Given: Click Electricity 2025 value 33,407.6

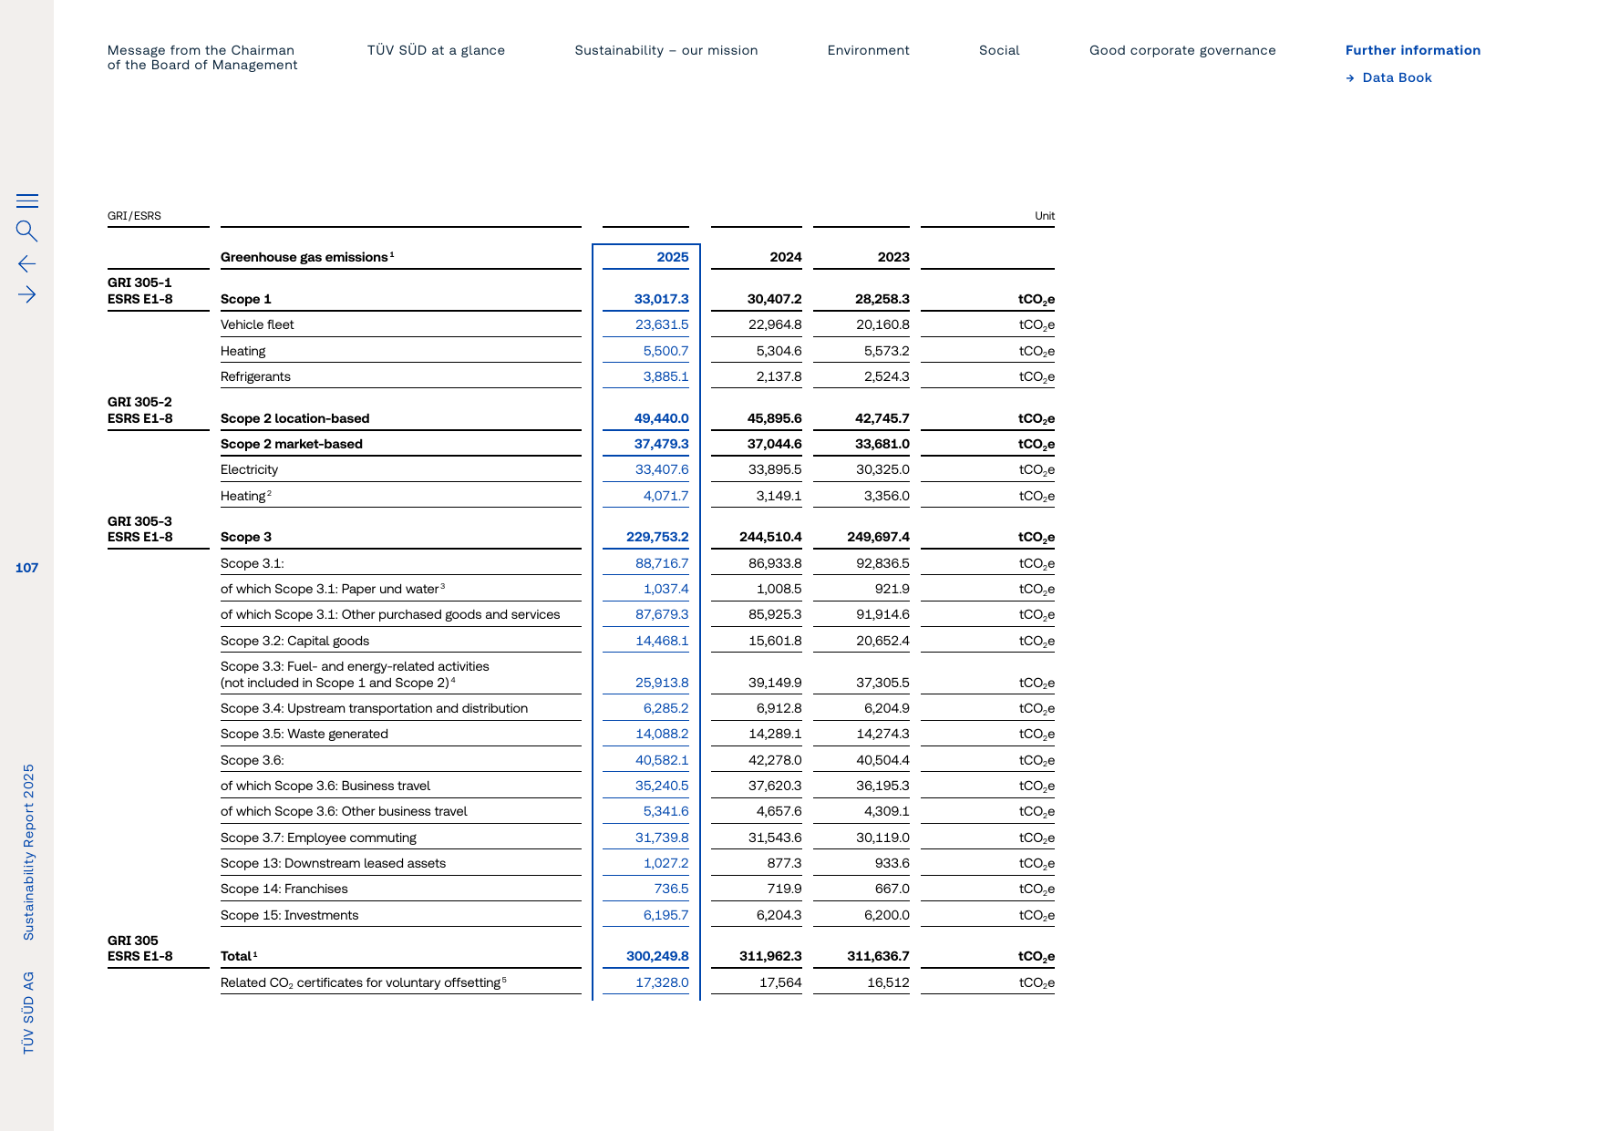Looking at the screenshot, I should tap(662, 469).
